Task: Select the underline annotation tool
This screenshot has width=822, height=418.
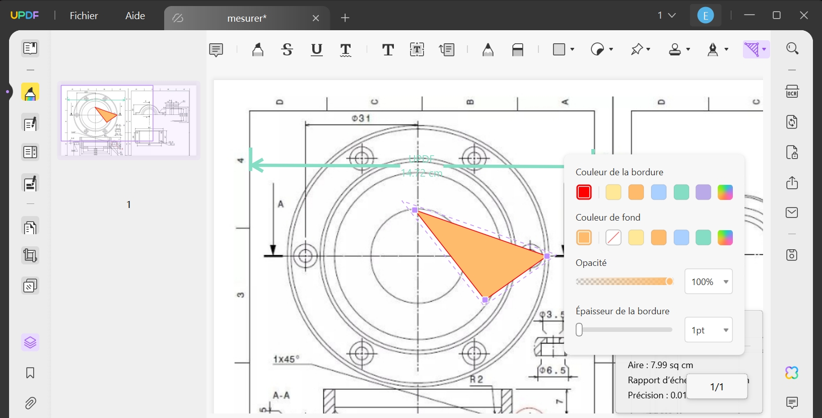Action: (x=316, y=49)
